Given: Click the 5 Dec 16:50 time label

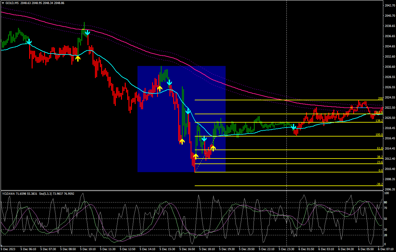Looking at the screenshot, I should click(187, 249).
